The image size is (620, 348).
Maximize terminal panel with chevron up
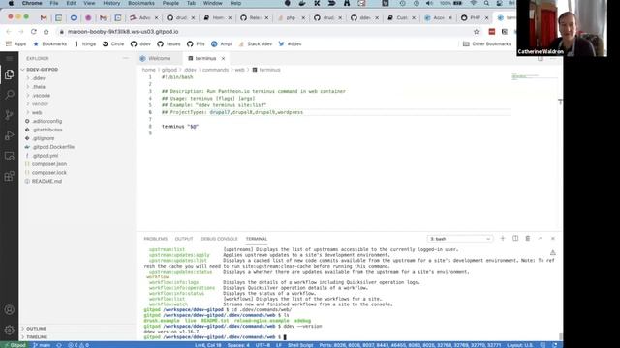click(541, 239)
